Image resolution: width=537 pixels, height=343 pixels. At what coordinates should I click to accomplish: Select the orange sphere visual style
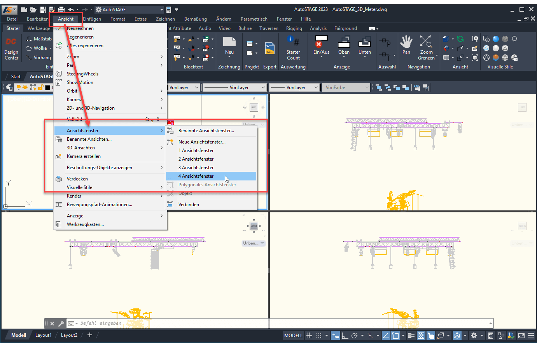pyautogui.click(x=496, y=58)
